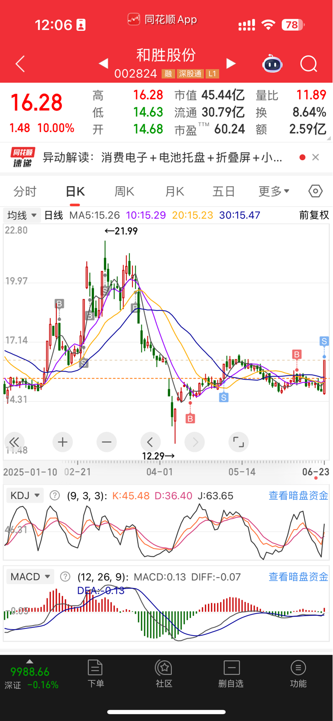
Task: Tap blue S marker at latest candle
Action: click(x=324, y=341)
